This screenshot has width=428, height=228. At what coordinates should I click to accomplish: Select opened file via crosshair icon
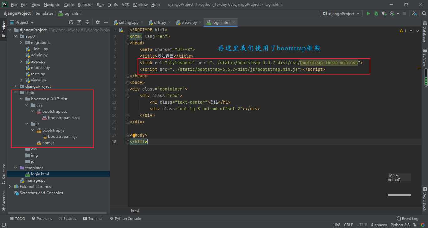coord(71,22)
